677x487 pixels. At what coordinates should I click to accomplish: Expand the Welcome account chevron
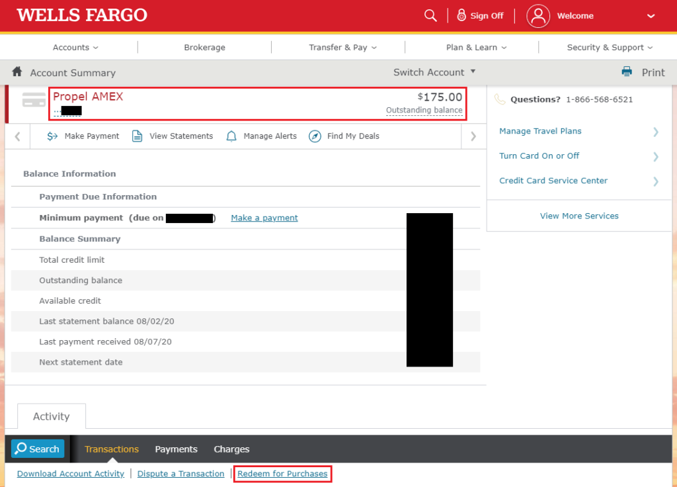650,15
